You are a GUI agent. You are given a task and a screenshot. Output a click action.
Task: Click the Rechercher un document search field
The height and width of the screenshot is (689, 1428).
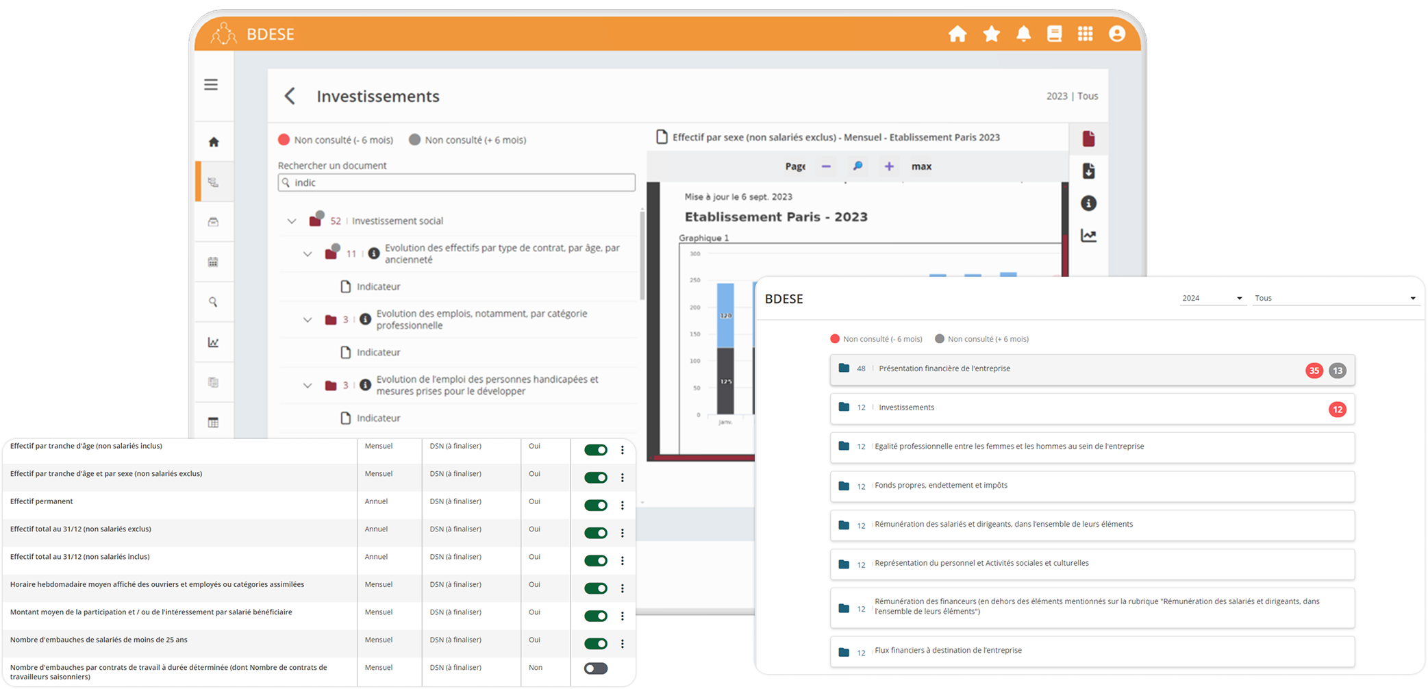(457, 183)
